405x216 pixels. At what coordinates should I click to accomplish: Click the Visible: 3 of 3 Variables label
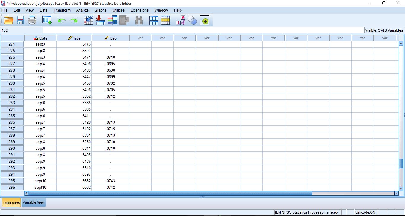click(384, 30)
